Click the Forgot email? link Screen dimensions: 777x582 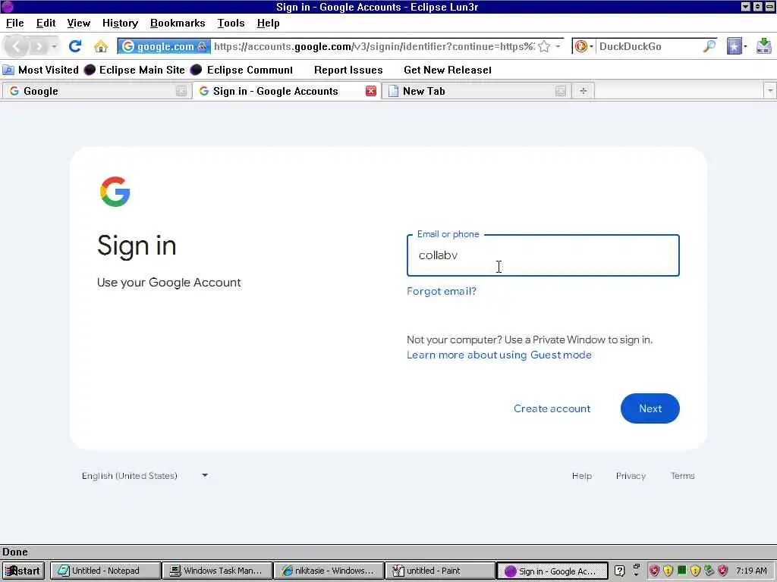(x=442, y=291)
